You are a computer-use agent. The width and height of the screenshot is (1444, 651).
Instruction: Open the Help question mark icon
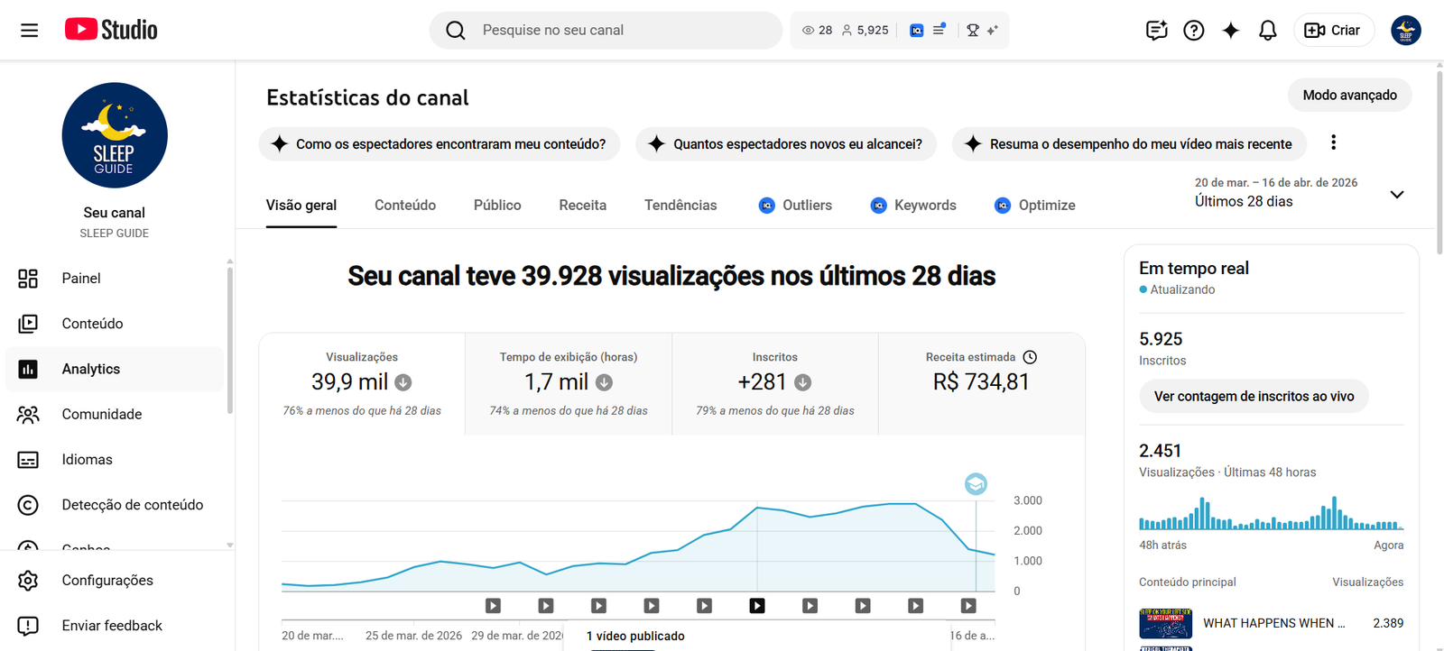1194,31
